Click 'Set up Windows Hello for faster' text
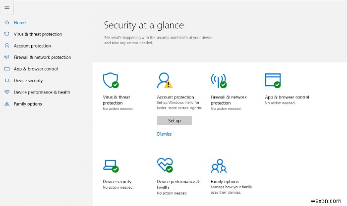Image resolution: width=347 pixels, height=206 pixels. (179, 105)
